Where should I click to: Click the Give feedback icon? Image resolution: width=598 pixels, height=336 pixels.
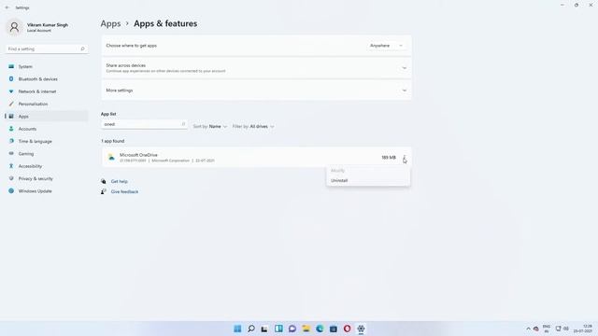coord(104,191)
